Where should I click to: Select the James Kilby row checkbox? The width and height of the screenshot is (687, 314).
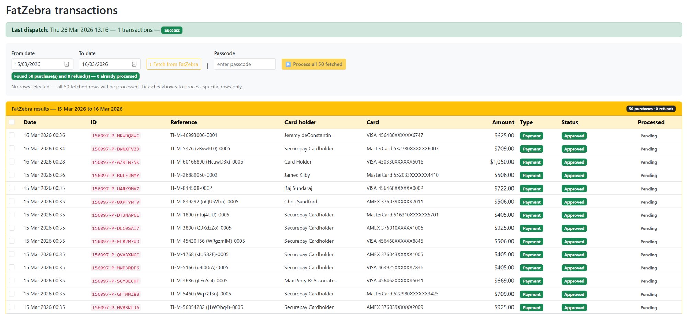[12, 175]
